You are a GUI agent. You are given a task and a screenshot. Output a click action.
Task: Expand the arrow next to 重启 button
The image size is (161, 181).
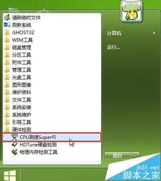tap(135, 155)
